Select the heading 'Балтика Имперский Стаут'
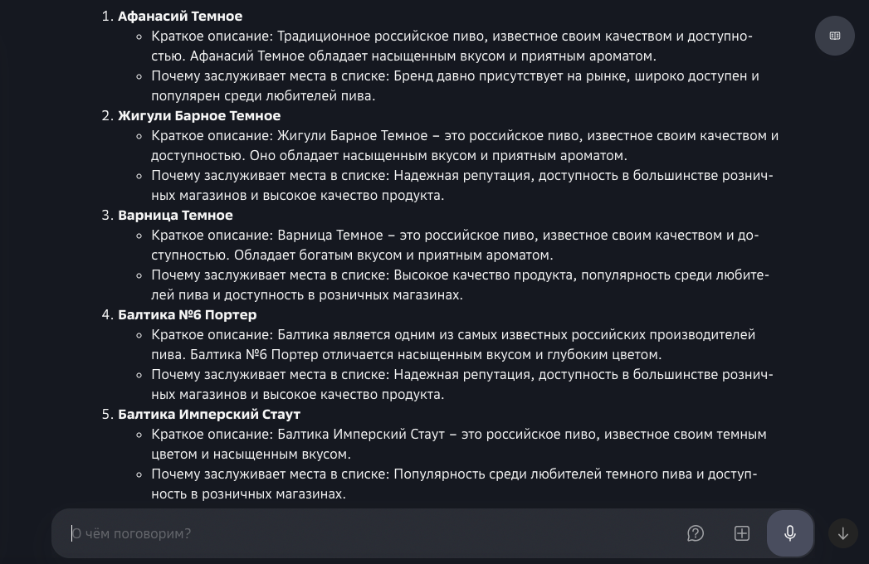This screenshot has width=869, height=564. [208, 414]
